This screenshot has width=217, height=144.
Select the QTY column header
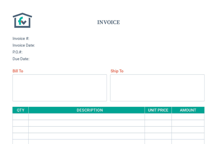21,110
